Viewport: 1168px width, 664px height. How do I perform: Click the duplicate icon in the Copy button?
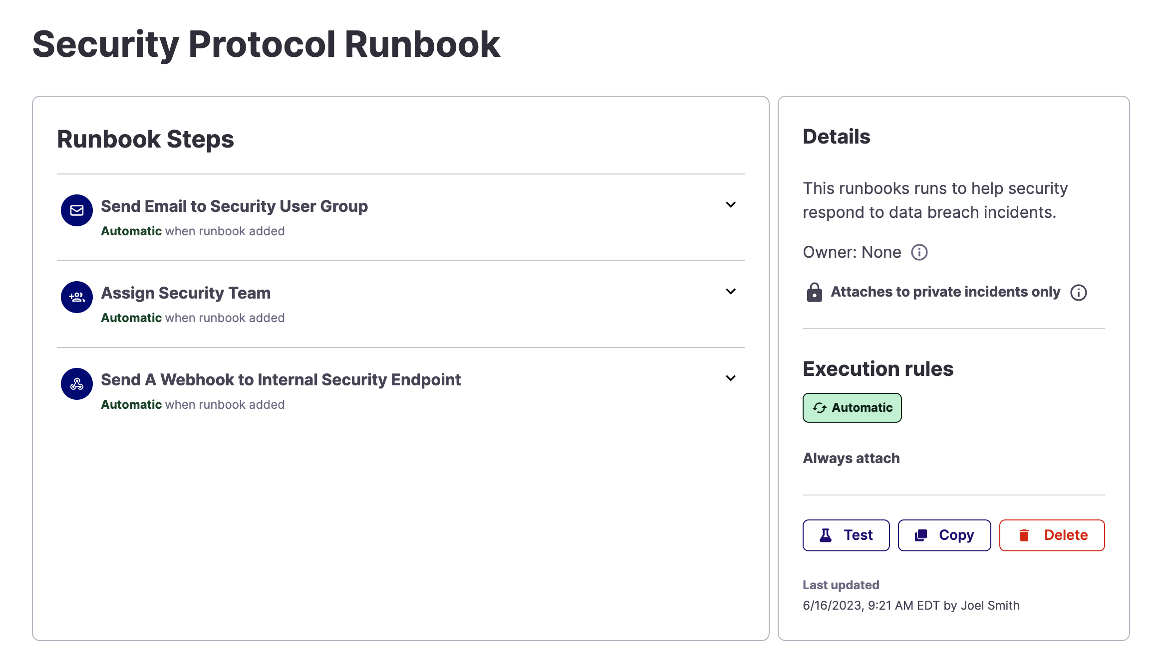tap(920, 535)
